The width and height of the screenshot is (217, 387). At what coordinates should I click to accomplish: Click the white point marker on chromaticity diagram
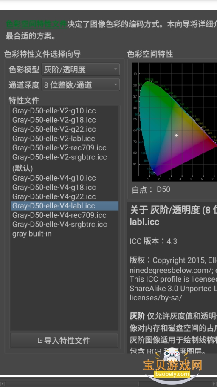(176, 135)
